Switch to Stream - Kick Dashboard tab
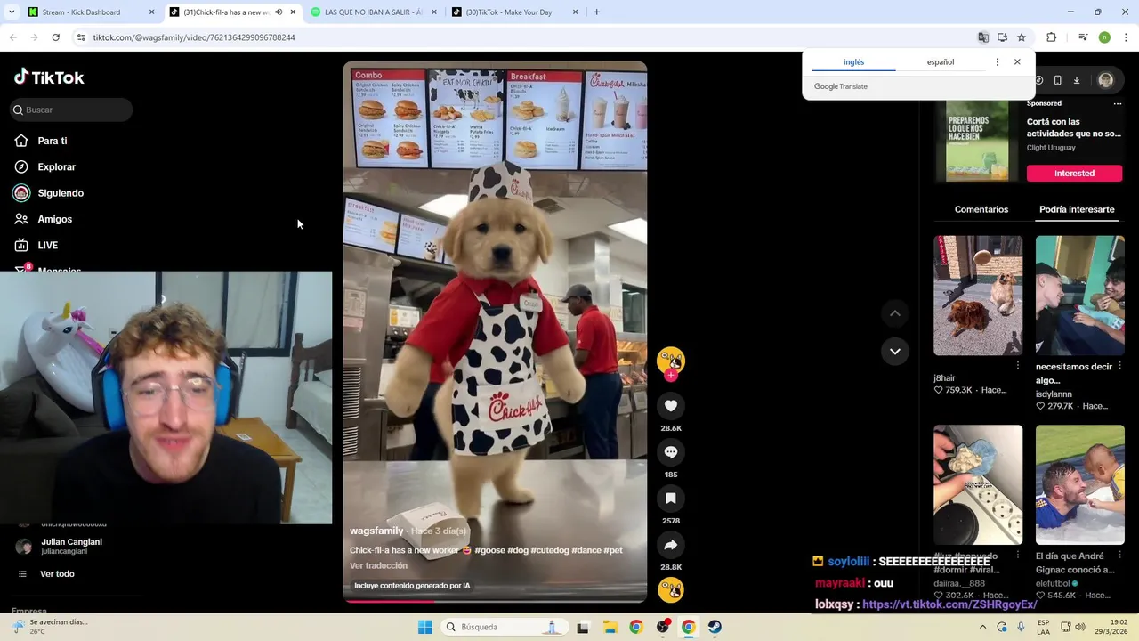 92,12
